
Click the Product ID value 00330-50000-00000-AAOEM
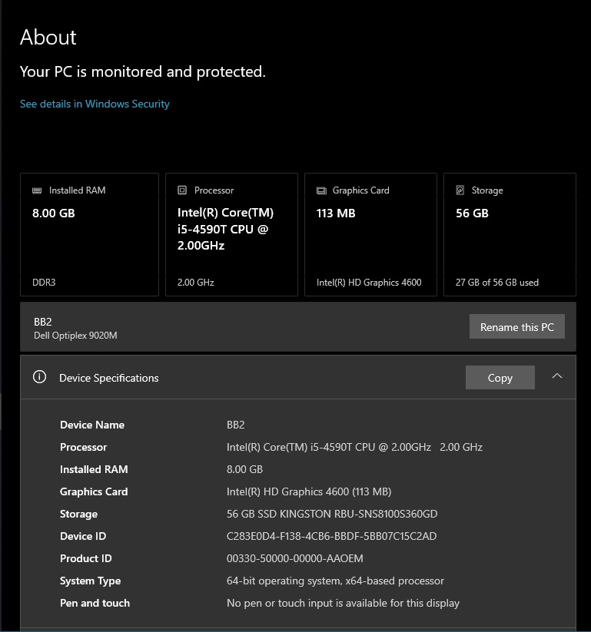tap(295, 558)
